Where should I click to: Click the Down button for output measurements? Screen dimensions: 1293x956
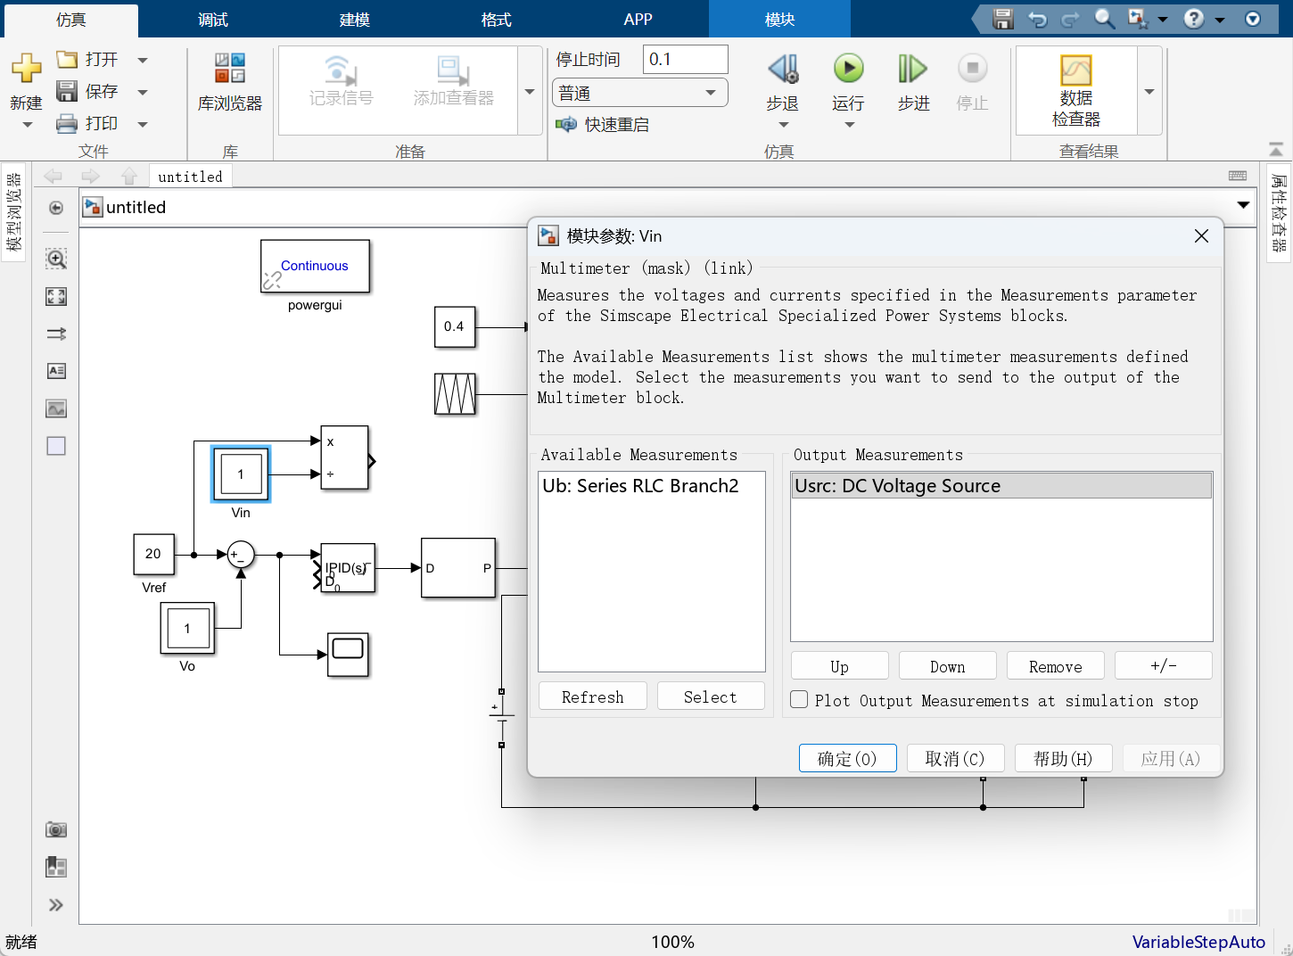coord(948,666)
